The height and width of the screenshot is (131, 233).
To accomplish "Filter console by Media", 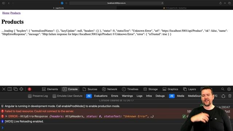I will (x=181, y=96).
